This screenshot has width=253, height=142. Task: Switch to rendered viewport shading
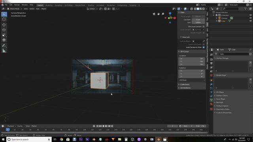pyautogui.click(x=204, y=9)
